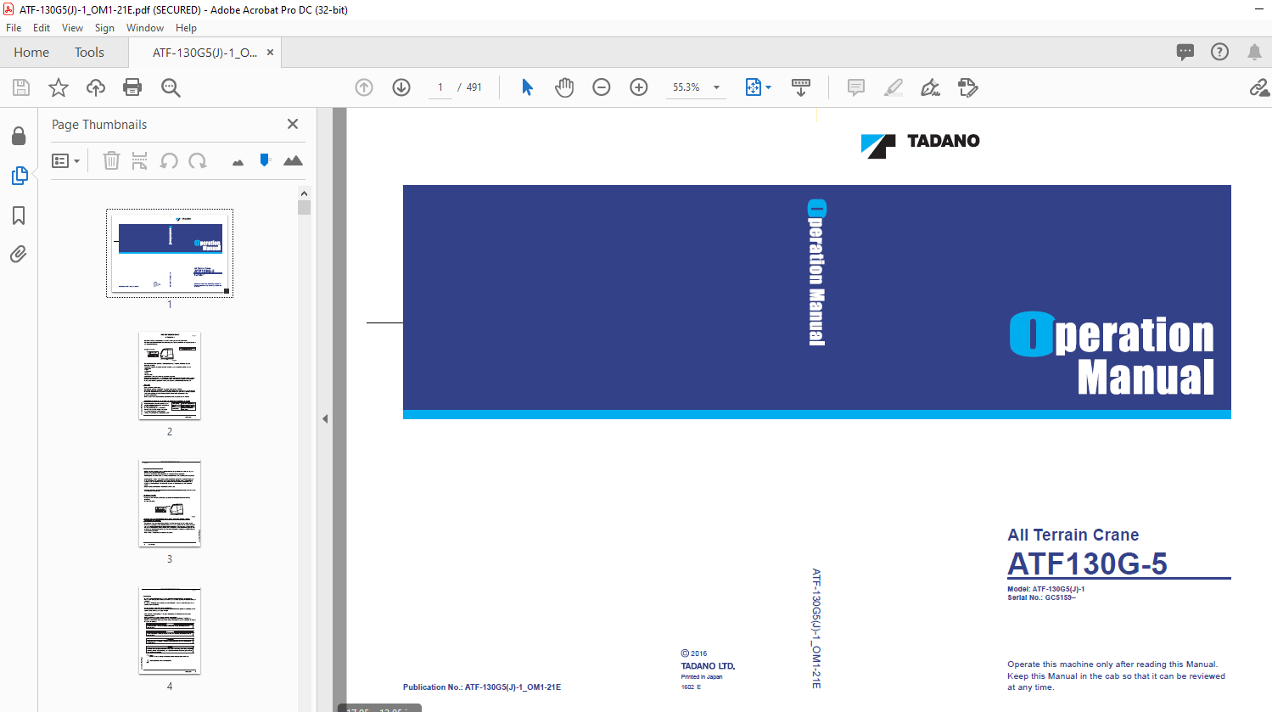The height and width of the screenshot is (712, 1272).
Task: Zoom out with minus circle icon
Action: 602,87
